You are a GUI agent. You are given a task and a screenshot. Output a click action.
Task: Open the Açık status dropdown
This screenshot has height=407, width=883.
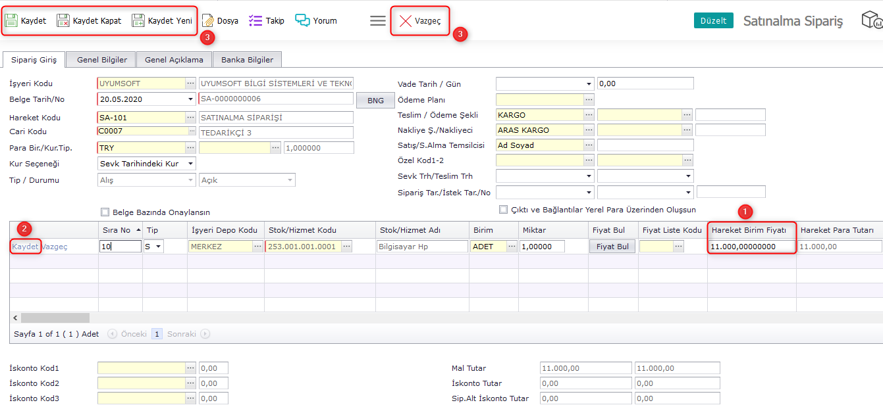tap(290, 180)
